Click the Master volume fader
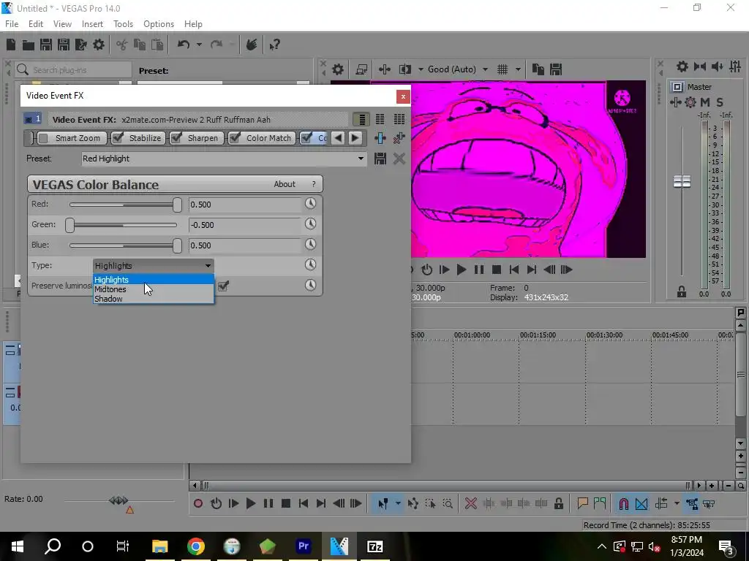The width and height of the screenshot is (749, 561). click(682, 181)
